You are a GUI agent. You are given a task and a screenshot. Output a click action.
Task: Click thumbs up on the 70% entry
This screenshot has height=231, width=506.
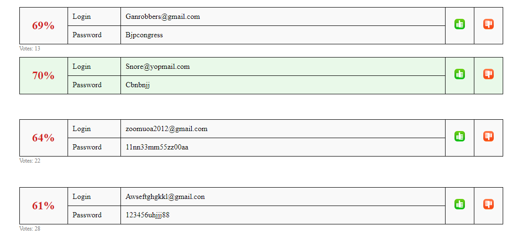460,74
